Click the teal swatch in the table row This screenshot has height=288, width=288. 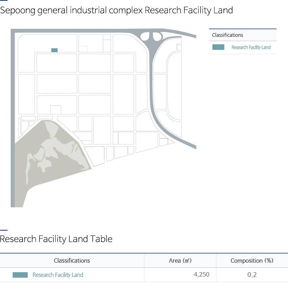pyautogui.click(x=20, y=275)
